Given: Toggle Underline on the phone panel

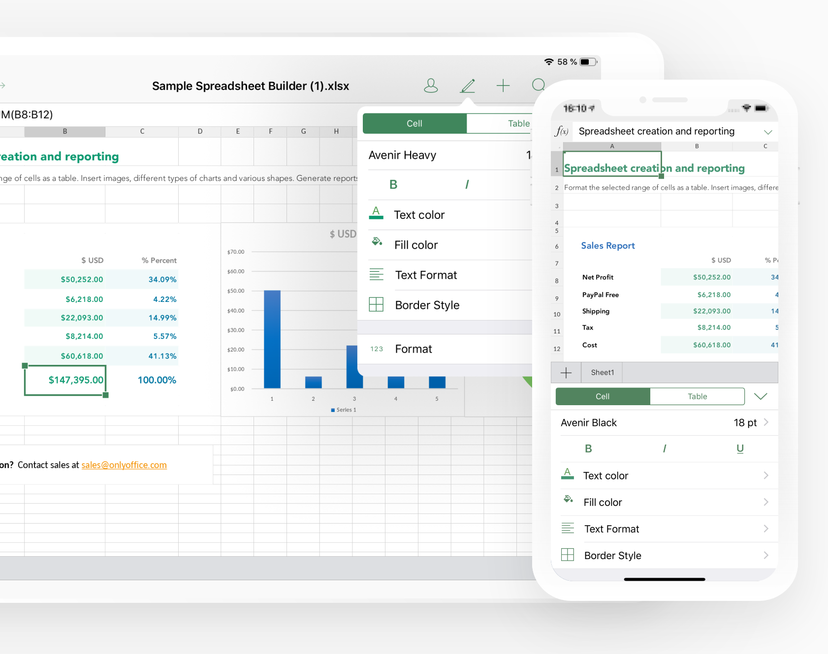Looking at the screenshot, I should tap(740, 448).
